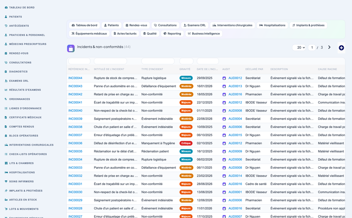The image size is (352, 218).
Task: Click the Intitulé de l'incident filter field
Action: [110, 61]
